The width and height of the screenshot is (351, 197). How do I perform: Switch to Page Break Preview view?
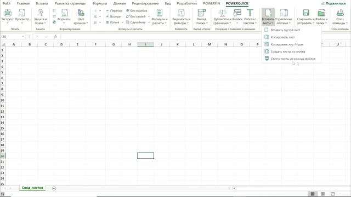coord(333,194)
